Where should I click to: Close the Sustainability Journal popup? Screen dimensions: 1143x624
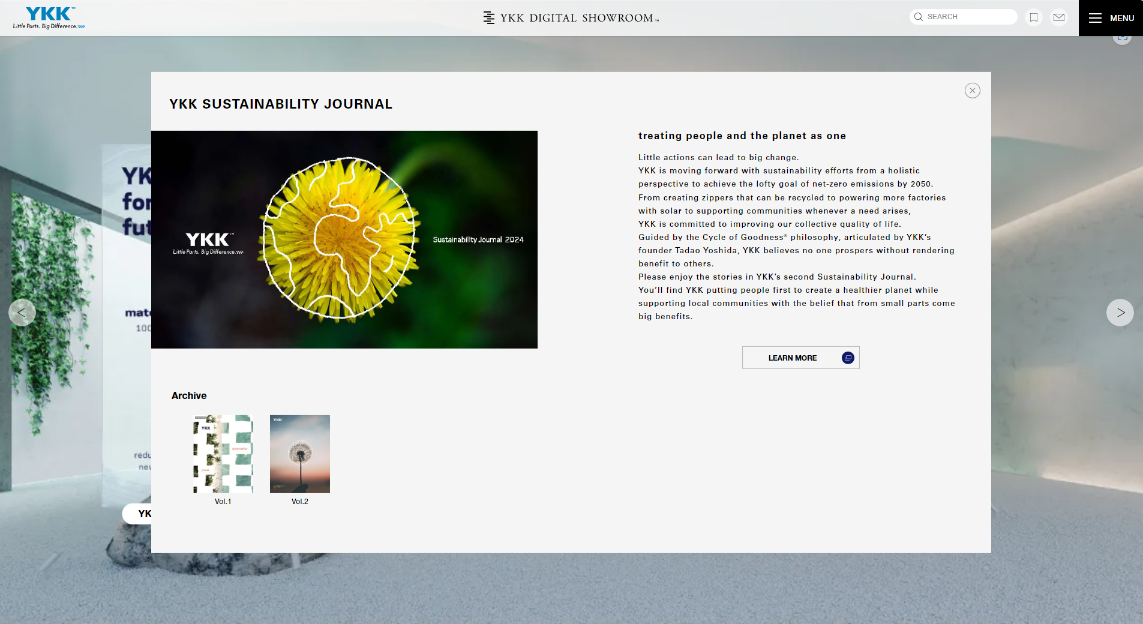972,91
